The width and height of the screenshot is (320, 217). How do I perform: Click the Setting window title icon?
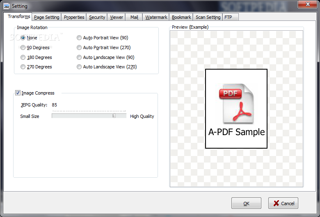pos(7,6)
